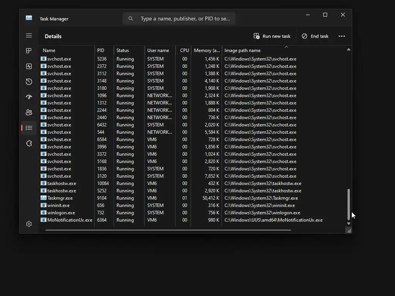Image resolution: width=395 pixels, height=296 pixels.
Task: Select Taskmgr.exe process name
Action: point(60,198)
